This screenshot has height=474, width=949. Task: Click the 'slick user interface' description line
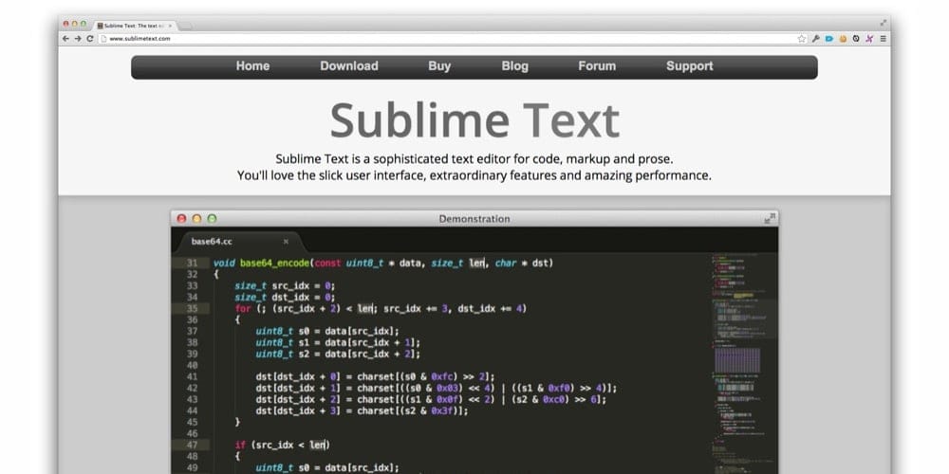(474, 176)
